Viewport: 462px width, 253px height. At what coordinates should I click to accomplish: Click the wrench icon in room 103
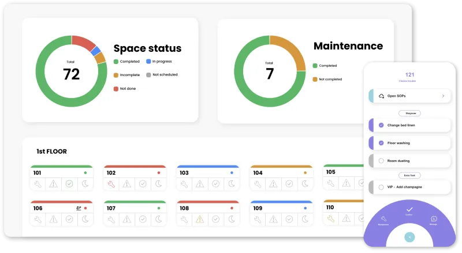184,184
